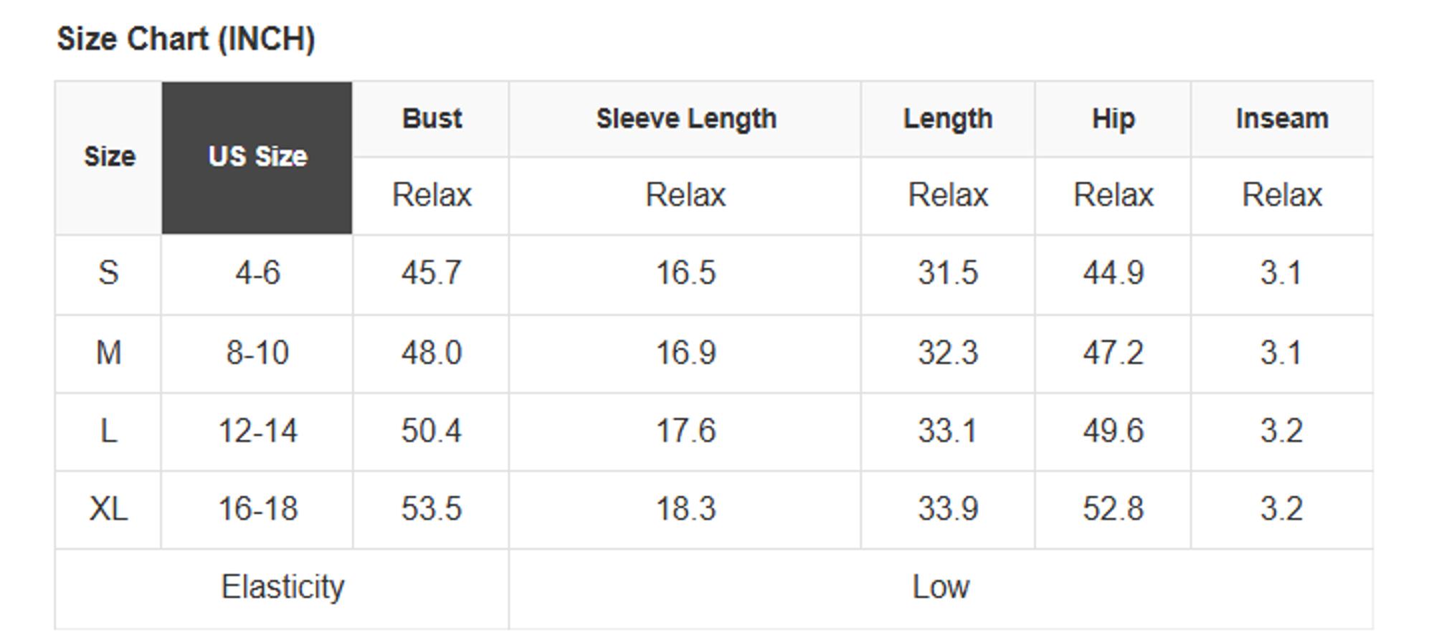1434x638 pixels.
Task: Click the Hip column header
Action: click(x=1113, y=119)
